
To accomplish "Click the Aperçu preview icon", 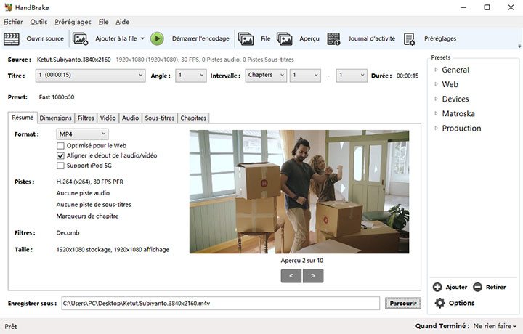I will tap(284, 38).
